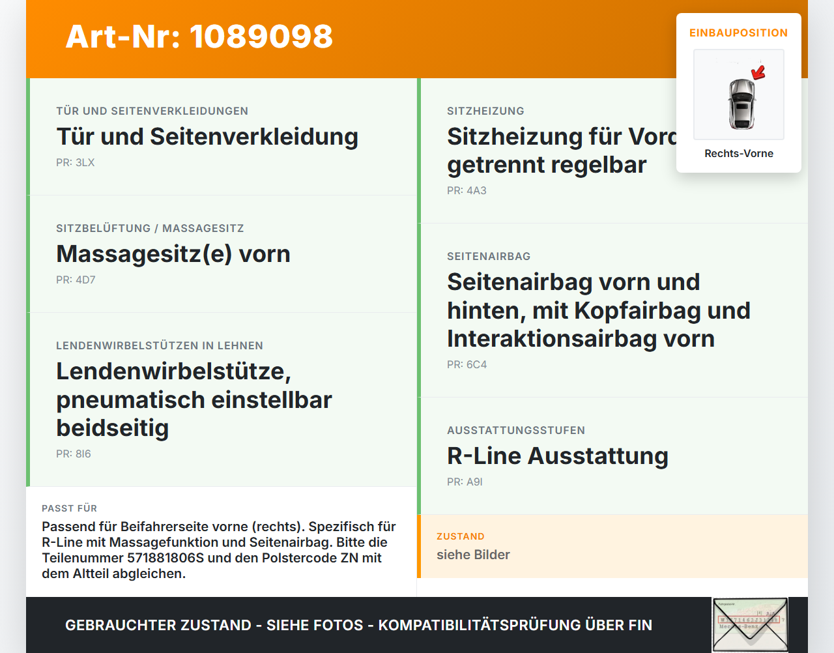834x653 pixels.
Task: Click the PR: 6C4 code
Action: point(467,364)
